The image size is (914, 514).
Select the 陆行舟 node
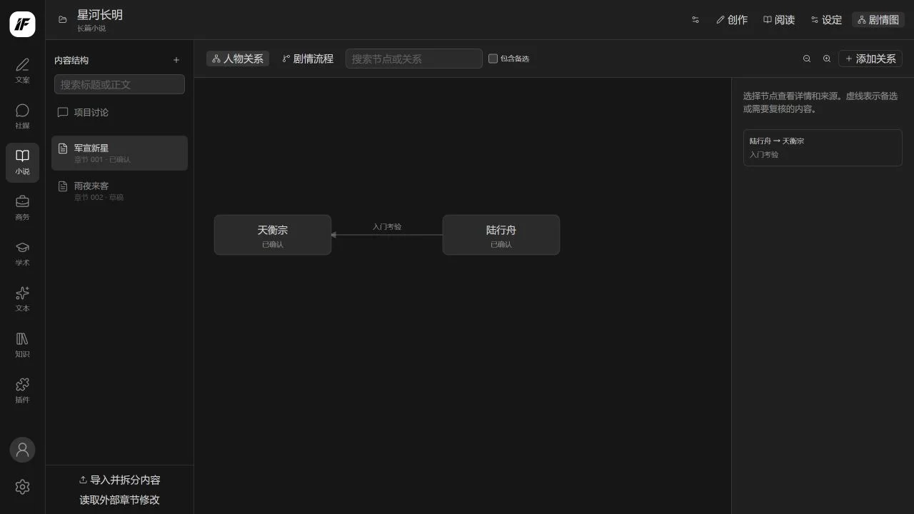pos(501,235)
